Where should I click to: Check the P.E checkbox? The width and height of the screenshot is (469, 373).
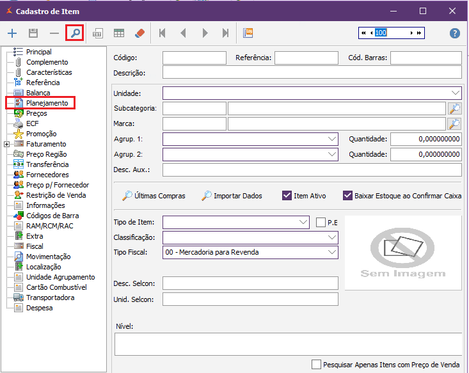(321, 222)
